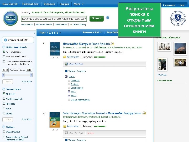Check the Waste Disposal subject
Screen dimensions: 189x142
4,131
